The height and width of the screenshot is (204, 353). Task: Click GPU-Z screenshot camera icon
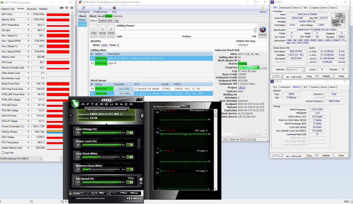point(62,8)
